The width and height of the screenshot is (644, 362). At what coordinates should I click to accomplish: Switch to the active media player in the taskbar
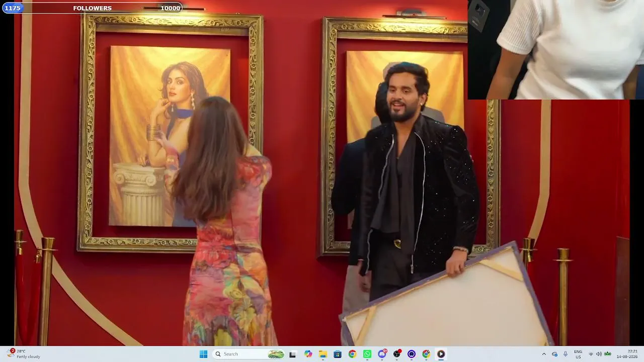441,354
